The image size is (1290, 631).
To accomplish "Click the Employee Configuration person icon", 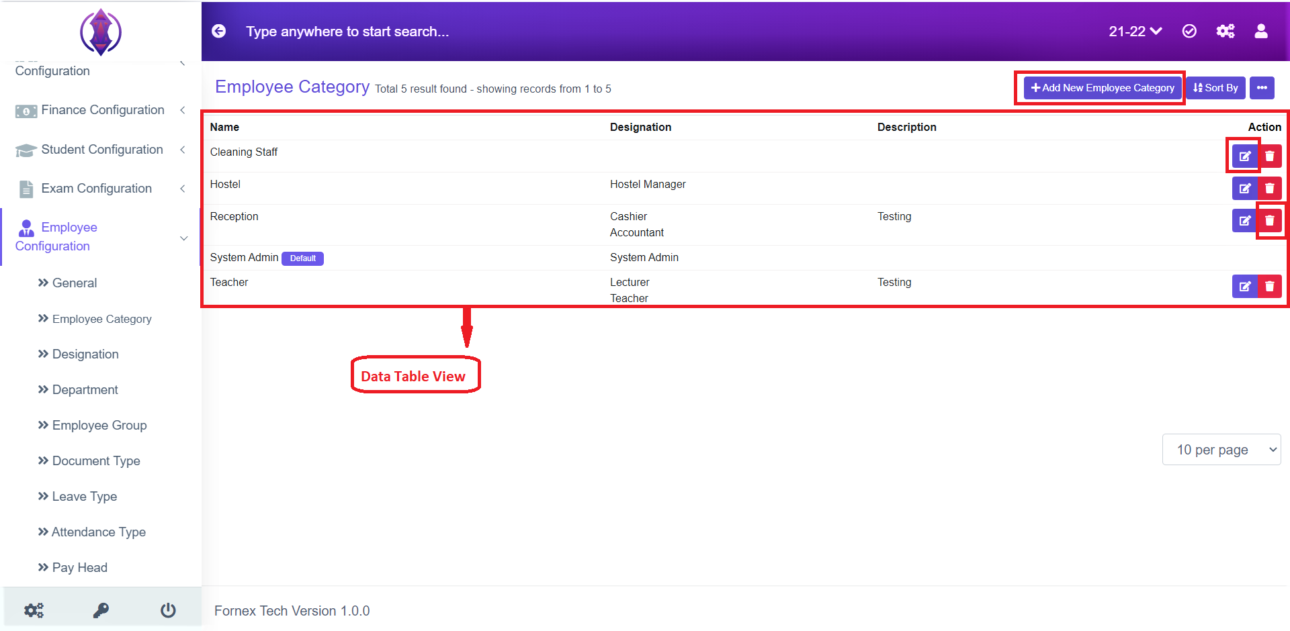I will [x=26, y=228].
